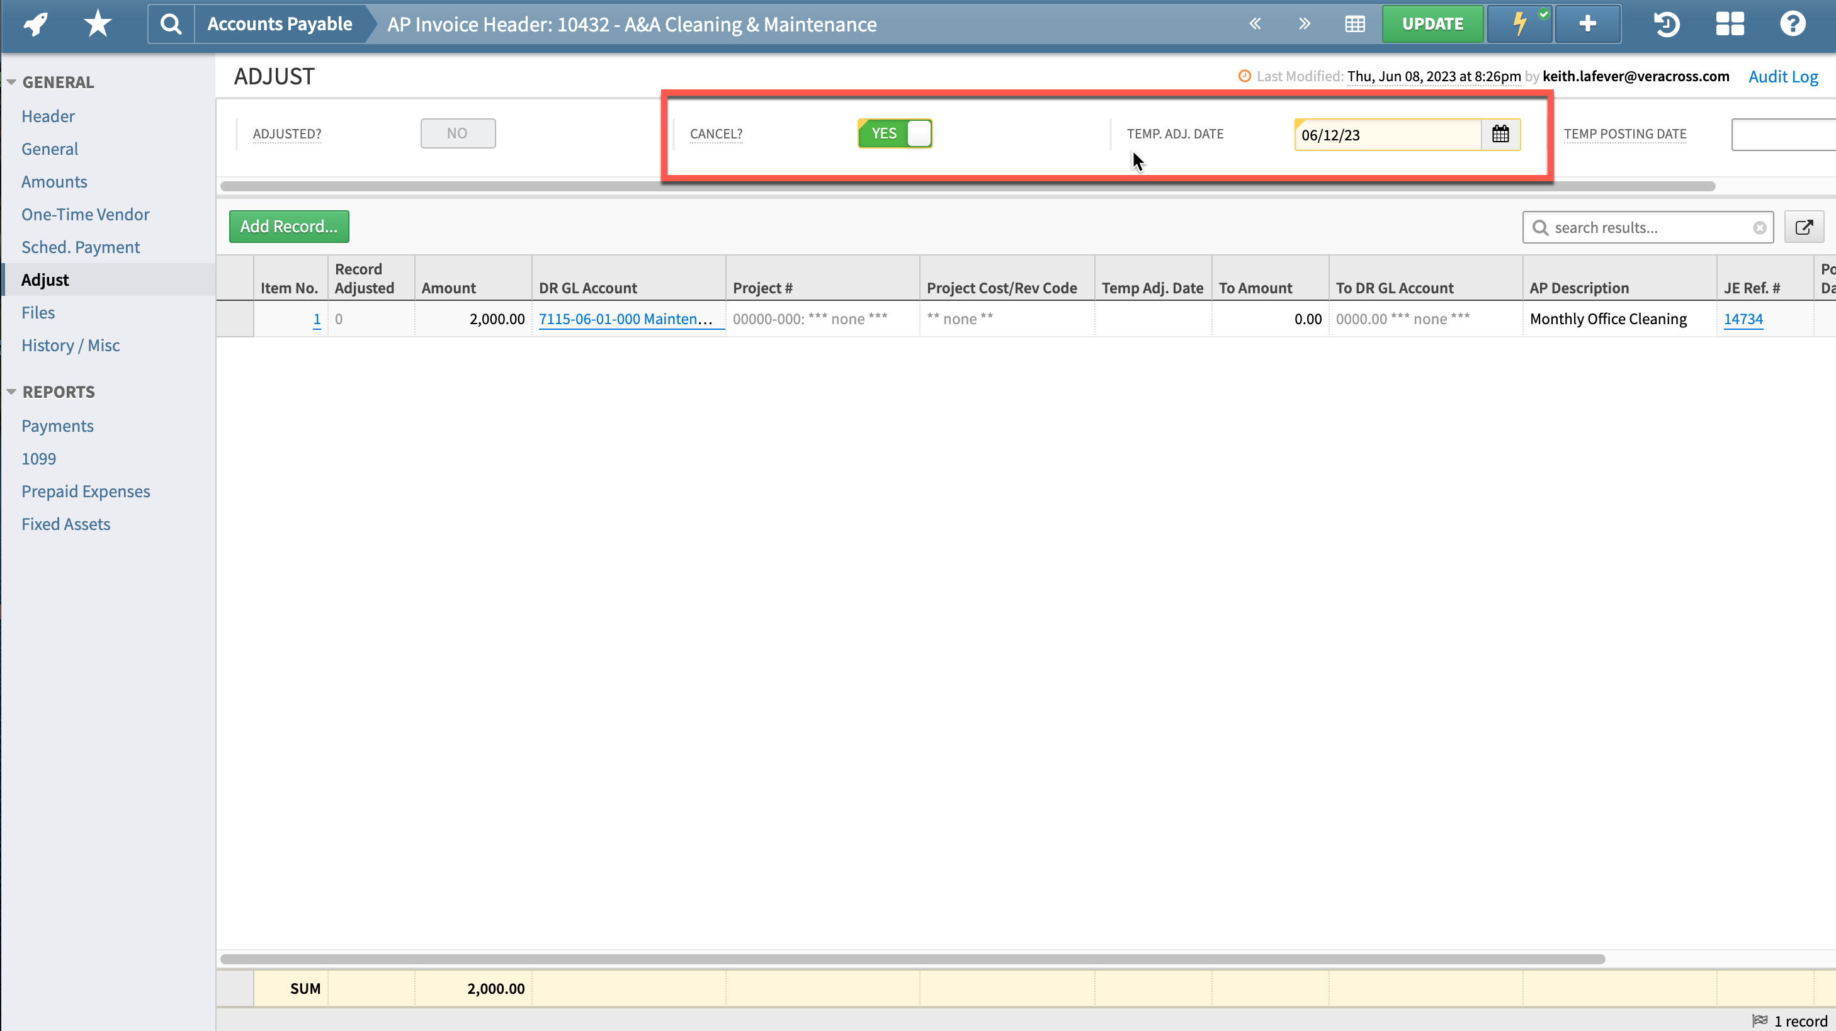Open favorites via the star icon

click(97, 23)
